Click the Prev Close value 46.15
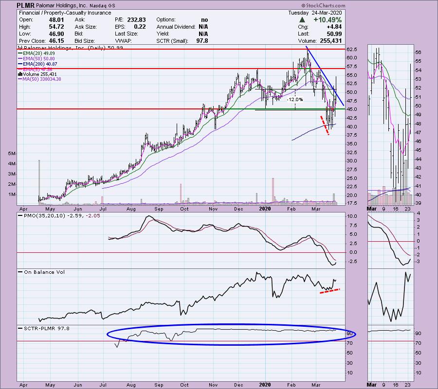438x389 pixels. (56, 41)
